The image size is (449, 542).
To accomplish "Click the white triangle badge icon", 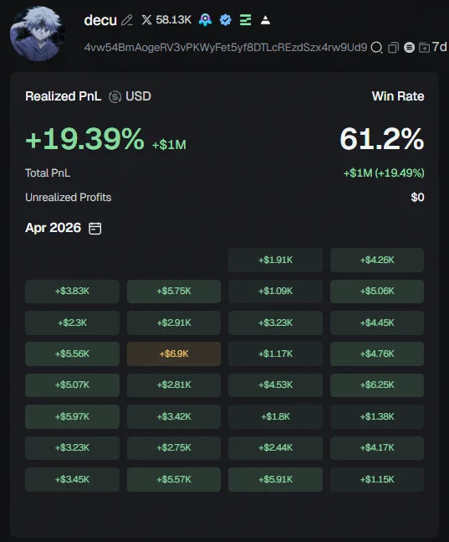I will pos(265,20).
